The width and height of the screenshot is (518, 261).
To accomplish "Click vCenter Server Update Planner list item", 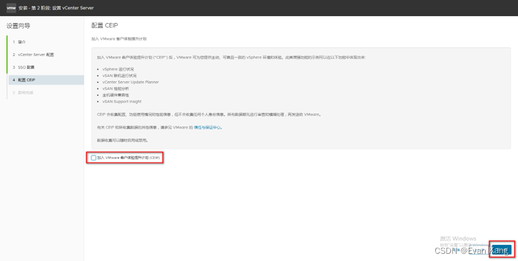I will click(x=131, y=82).
